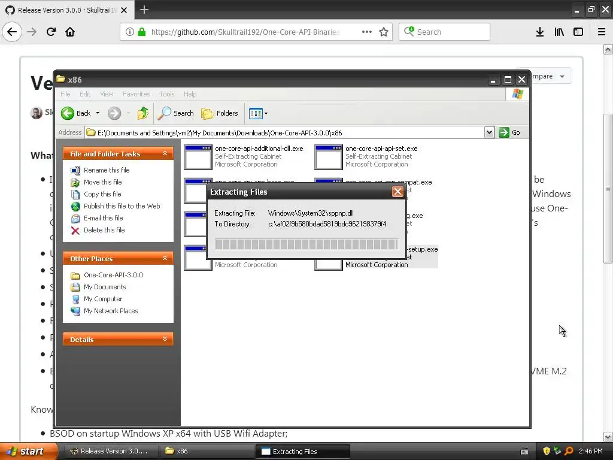Image resolution: width=613 pixels, height=460 pixels.
Task: Open the Views dropdown button
Action: (258, 113)
